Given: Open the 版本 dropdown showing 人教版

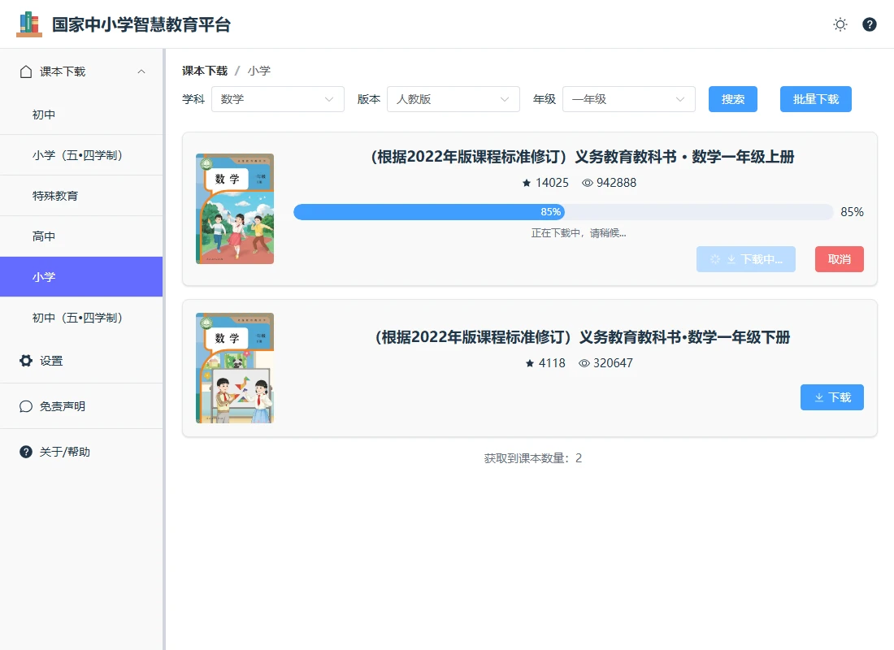Looking at the screenshot, I should [453, 99].
